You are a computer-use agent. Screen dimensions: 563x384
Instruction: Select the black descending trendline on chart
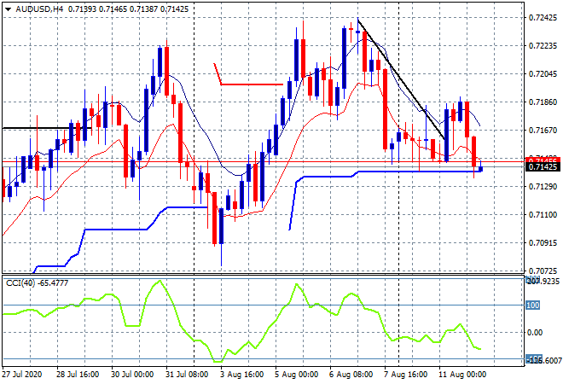click(402, 79)
